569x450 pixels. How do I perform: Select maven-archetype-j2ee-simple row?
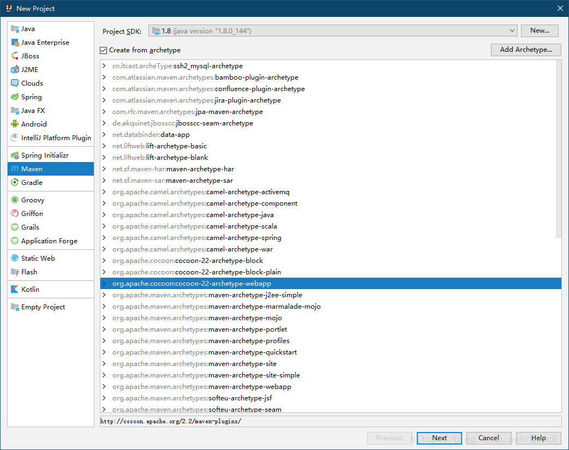pyautogui.click(x=331, y=295)
